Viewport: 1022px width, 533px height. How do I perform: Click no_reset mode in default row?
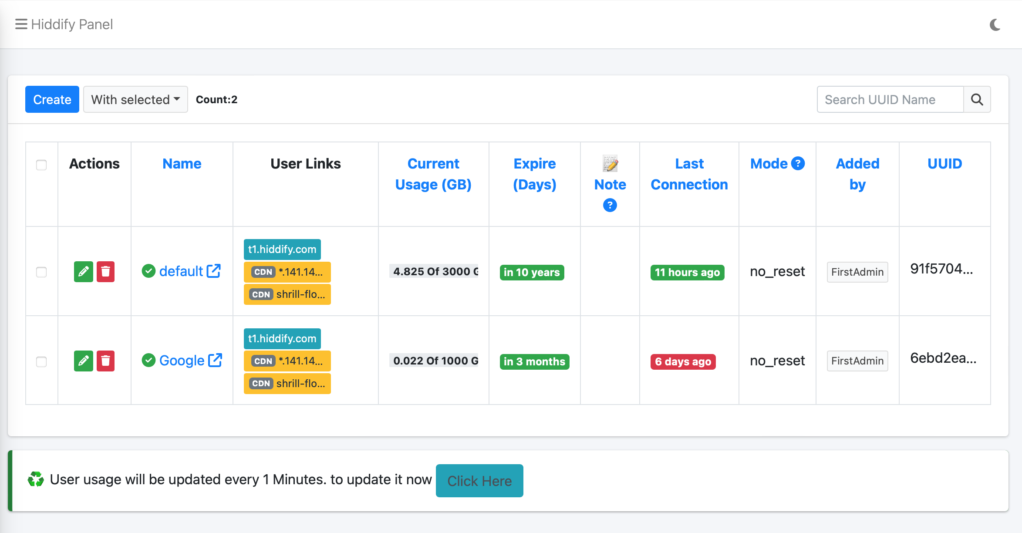[x=777, y=272]
